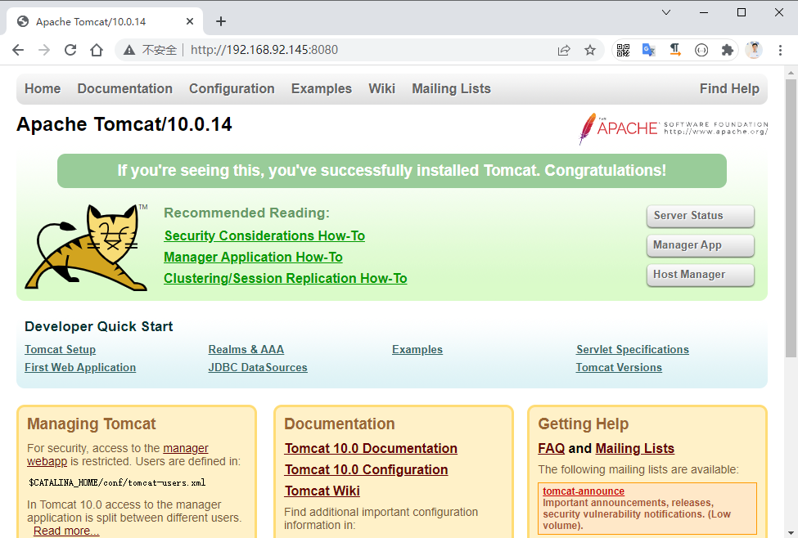The width and height of the screenshot is (798, 538).
Task: Open Mailing Lists link under Getting Help
Action: click(634, 449)
